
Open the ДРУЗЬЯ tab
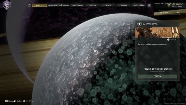click(124, 5)
